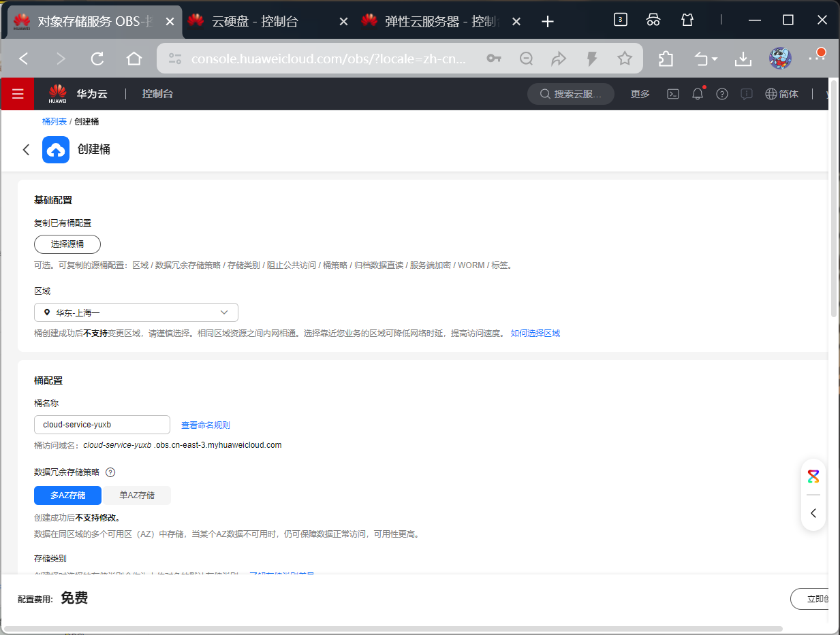Expand the 区域 dropdown 华东-上海一

click(136, 312)
